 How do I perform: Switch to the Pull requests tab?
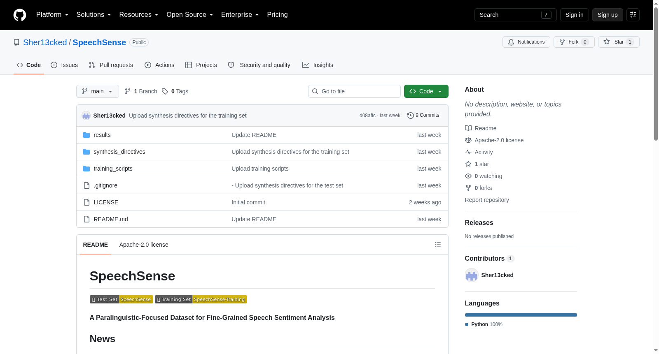click(111, 65)
